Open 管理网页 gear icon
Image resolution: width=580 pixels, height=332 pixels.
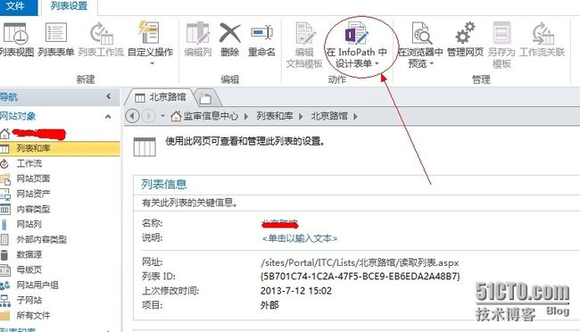[465, 32]
